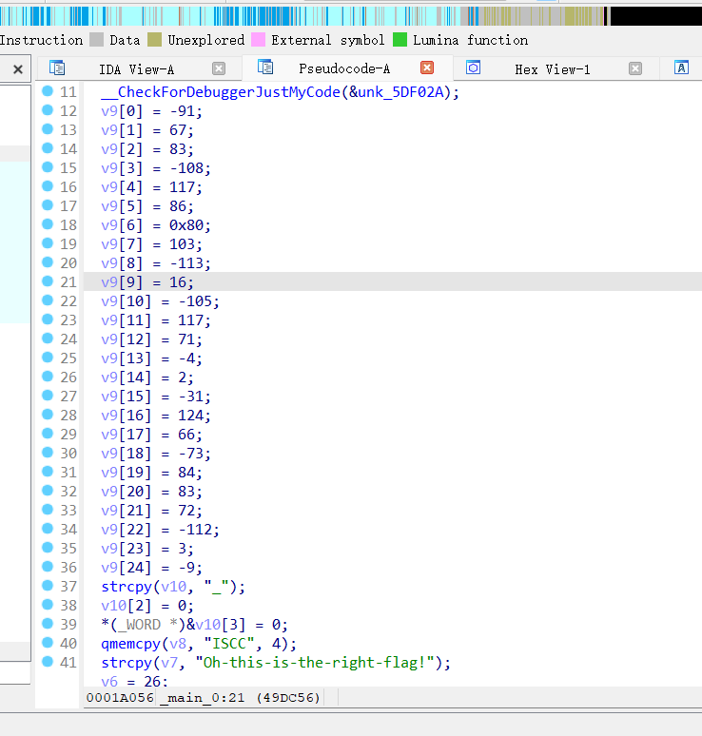
Task: Click the _WORD cast on line 39
Action: click(140, 626)
